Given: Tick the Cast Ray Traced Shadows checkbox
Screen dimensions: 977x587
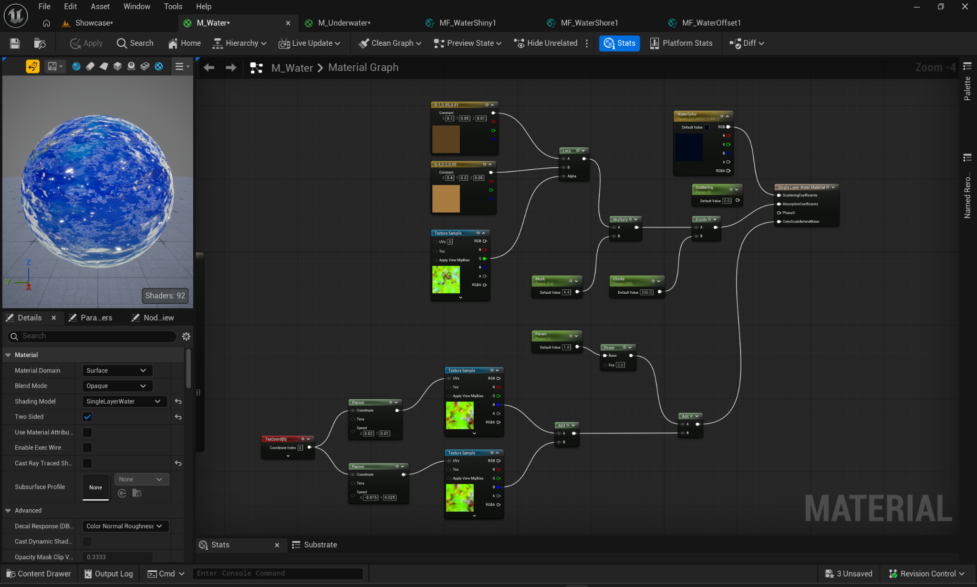Looking at the screenshot, I should click(87, 463).
